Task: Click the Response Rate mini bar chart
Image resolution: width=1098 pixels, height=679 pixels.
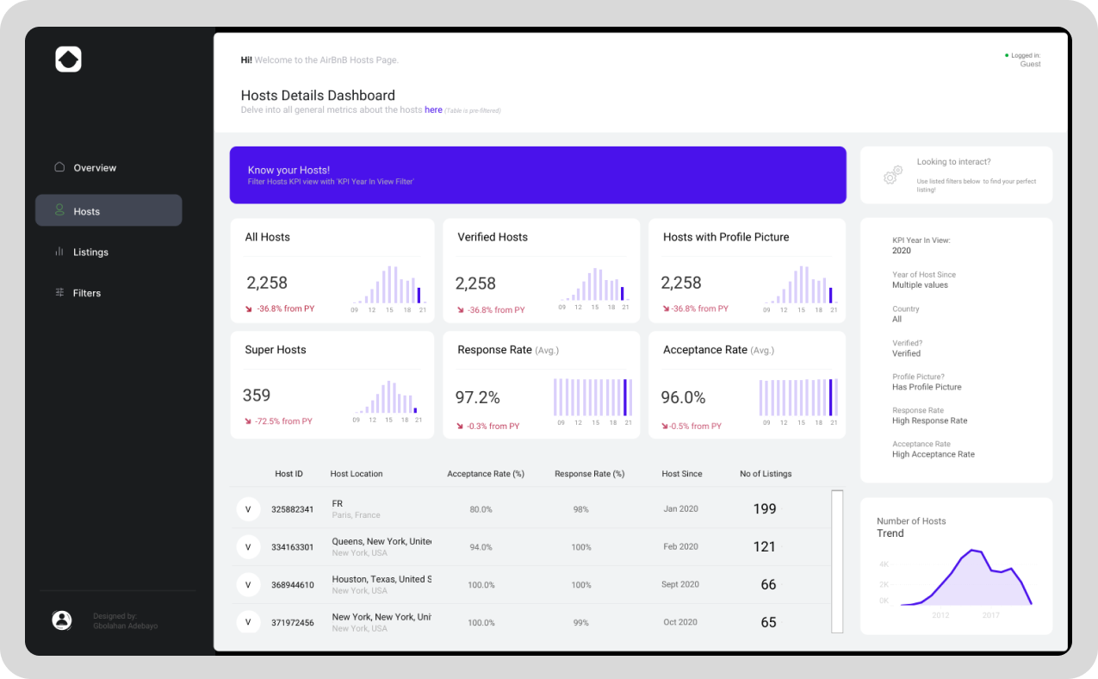Action: pyautogui.click(x=593, y=402)
